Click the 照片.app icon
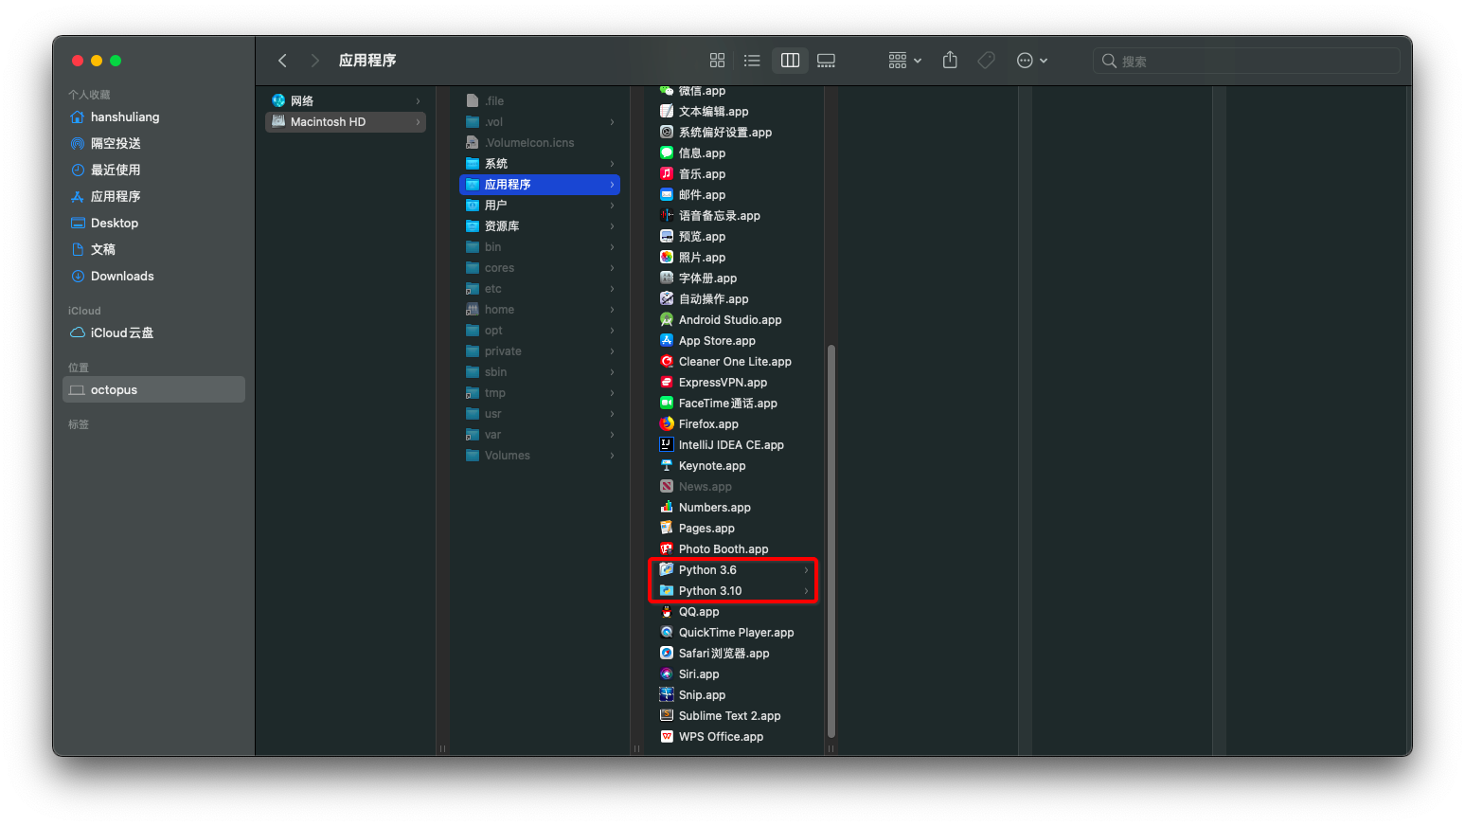 coord(667,258)
